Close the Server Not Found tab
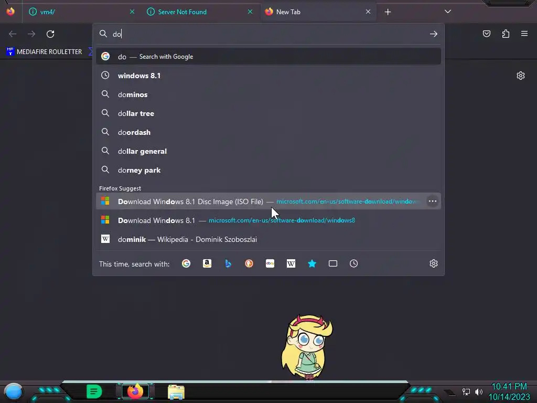The image size is (537, 403). (250, 12)
